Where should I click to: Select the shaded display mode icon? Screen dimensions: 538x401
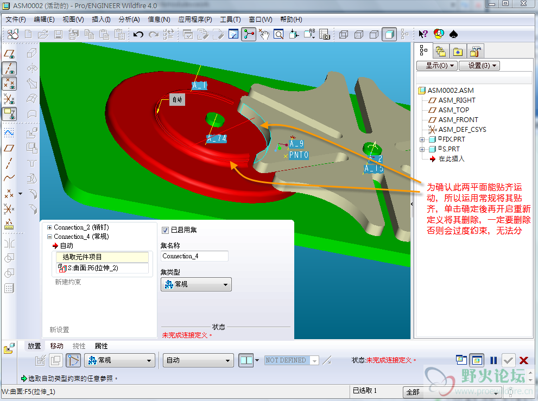tap(389, 34)
